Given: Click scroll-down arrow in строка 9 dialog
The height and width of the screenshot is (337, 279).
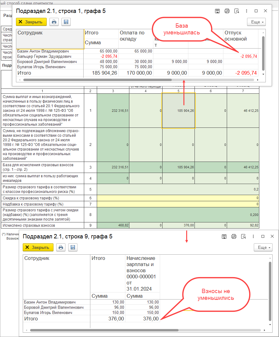Looking at the screenshot, I should tap(270, 325).
